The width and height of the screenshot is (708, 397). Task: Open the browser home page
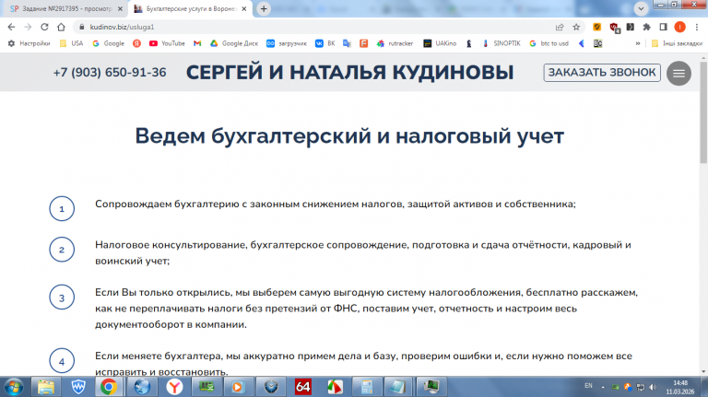click(x=61, y=27)
